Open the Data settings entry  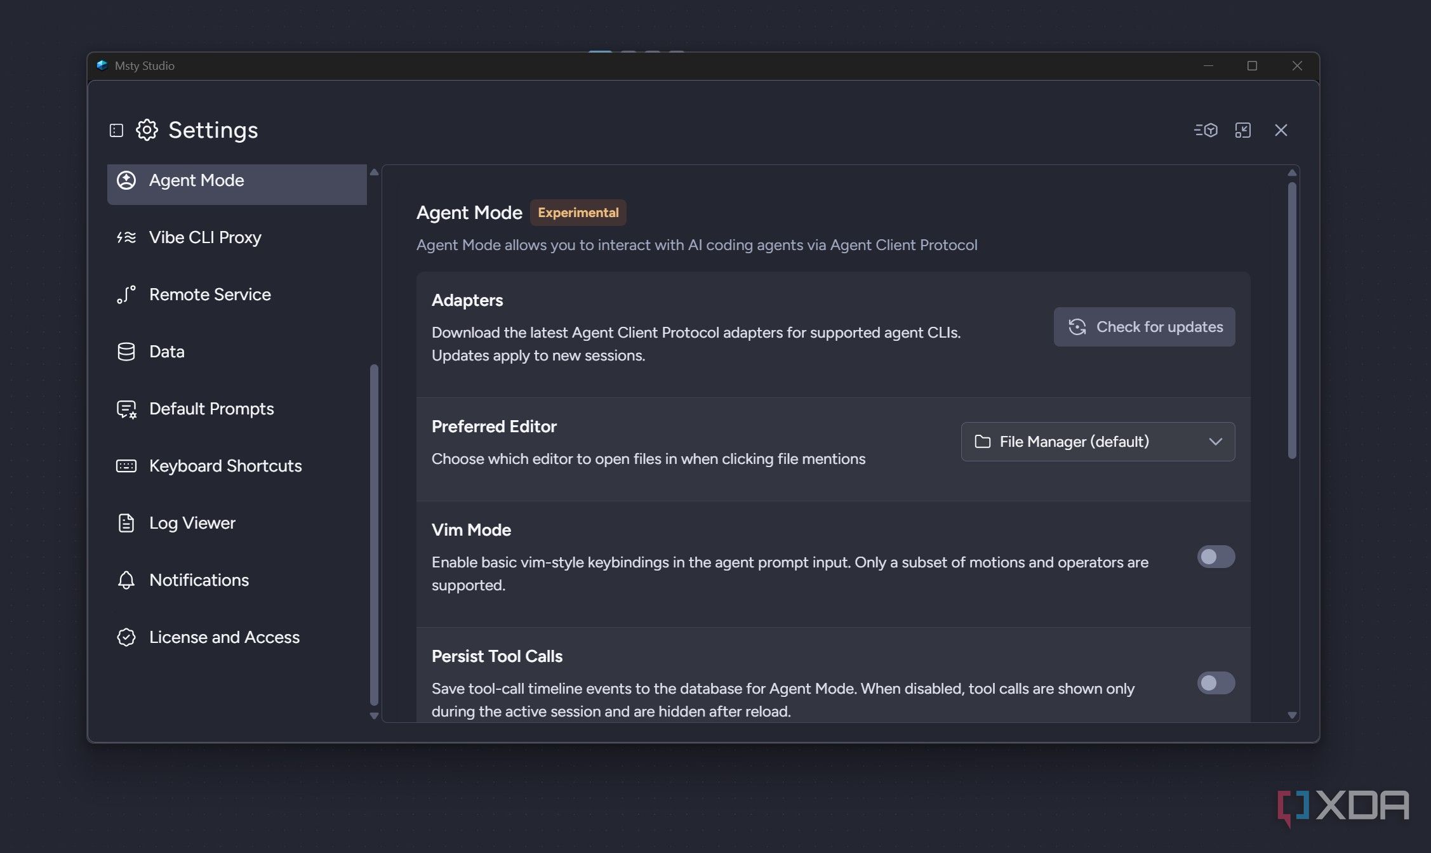click(237, 352)
